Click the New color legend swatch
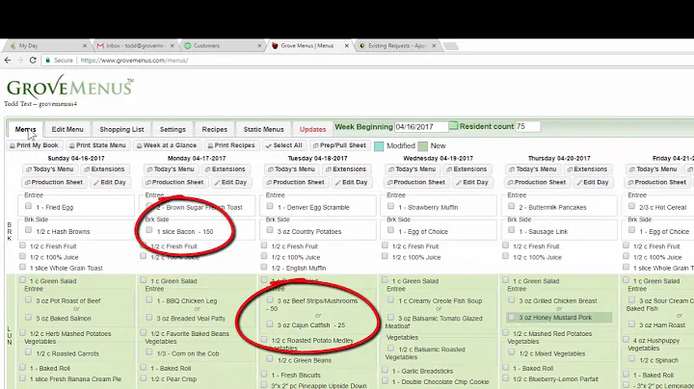This screenshot has height=389, width=694. click(423, 146)
